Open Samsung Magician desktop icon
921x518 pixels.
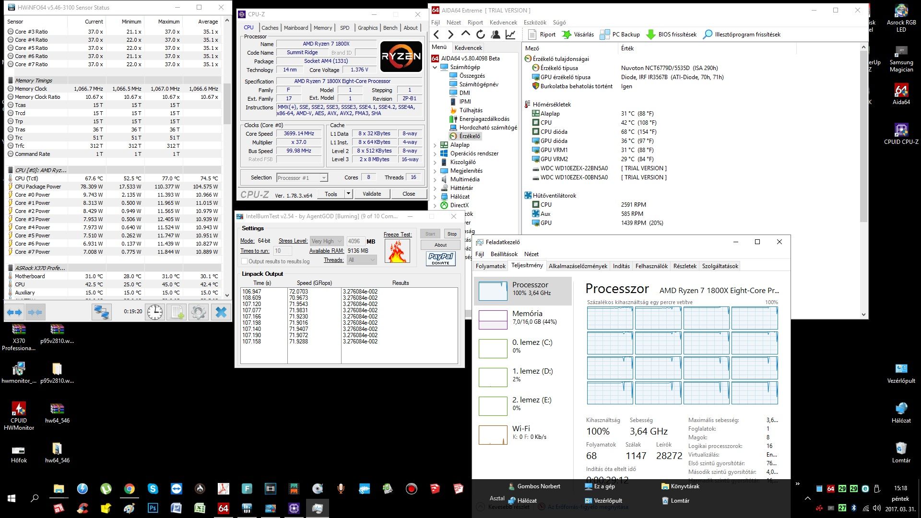(901, 59)
